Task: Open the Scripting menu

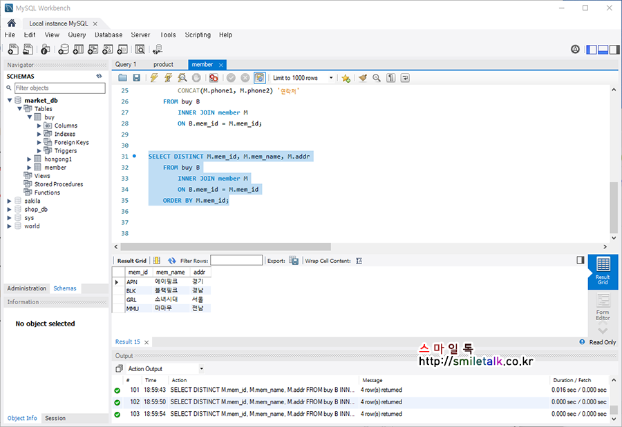Action: click(x=198, y=35)
